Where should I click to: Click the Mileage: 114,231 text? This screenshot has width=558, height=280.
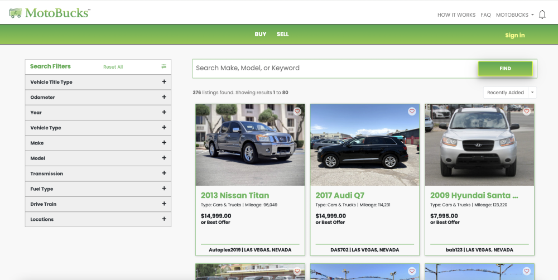(x=375, y=205)
